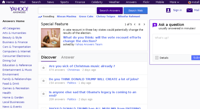Open the Obama's legacy question link
This screenshot has width=200, height=109.
[x=92, y=94]
